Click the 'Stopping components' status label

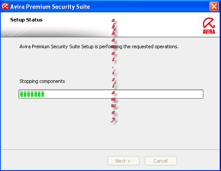tap(42, 81)
